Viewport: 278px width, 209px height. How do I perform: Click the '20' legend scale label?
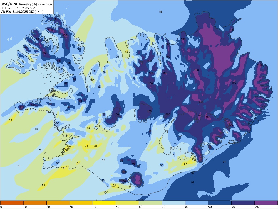click(x=48, y=207)
